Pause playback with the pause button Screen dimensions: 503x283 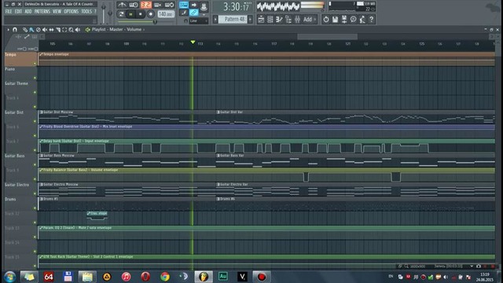[x=130, y=14]
